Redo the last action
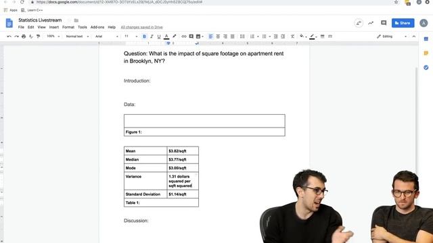 (x=16, y=36)
